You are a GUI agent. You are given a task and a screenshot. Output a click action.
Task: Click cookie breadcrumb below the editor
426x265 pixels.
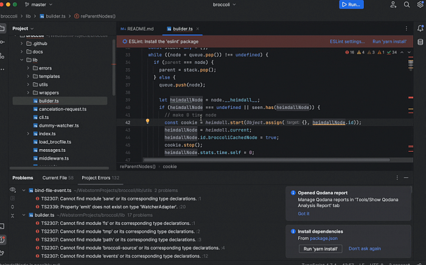tap(170, 166)
